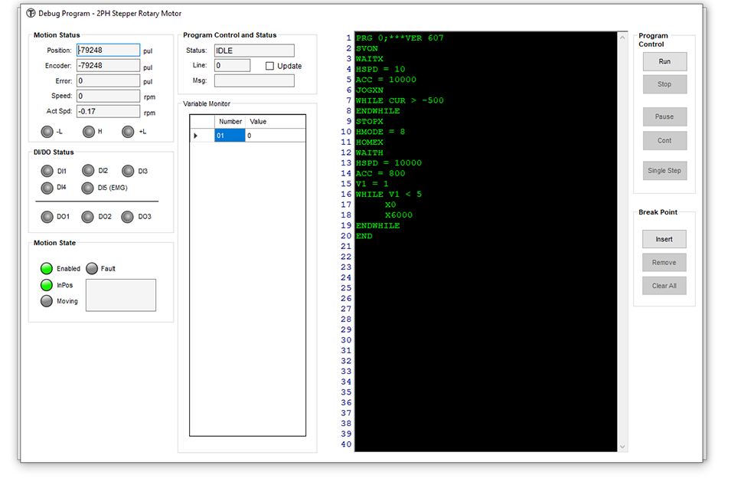The width and height of the screenshot is (741, 495).
Task: Insert a break point
Action: point(664,239)
